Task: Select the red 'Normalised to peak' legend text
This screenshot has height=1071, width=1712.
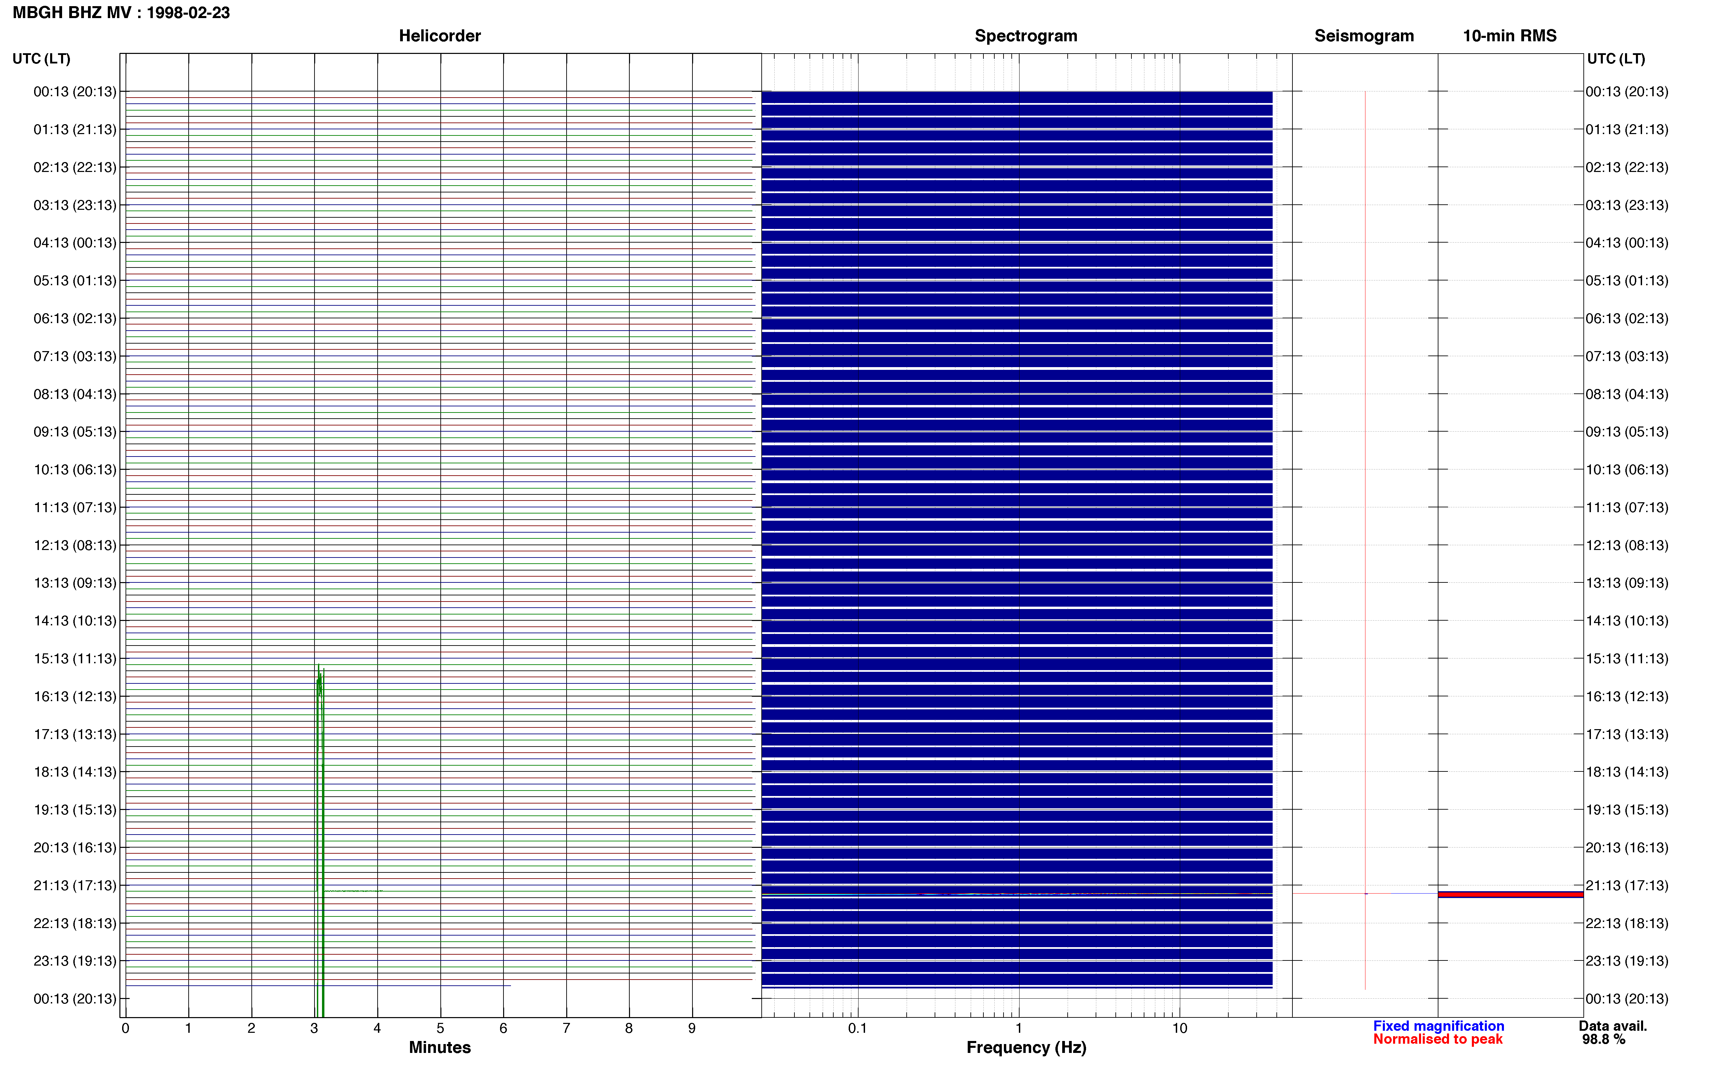Action: click(x=1437, y=1040)
